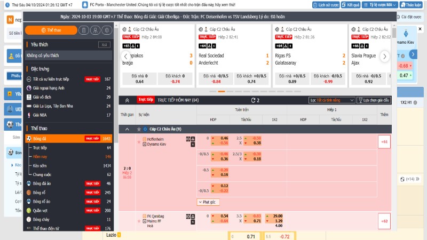The image size is (427, 240).
Task: Click the main panel vertical scrollbar
Action: 394,33
